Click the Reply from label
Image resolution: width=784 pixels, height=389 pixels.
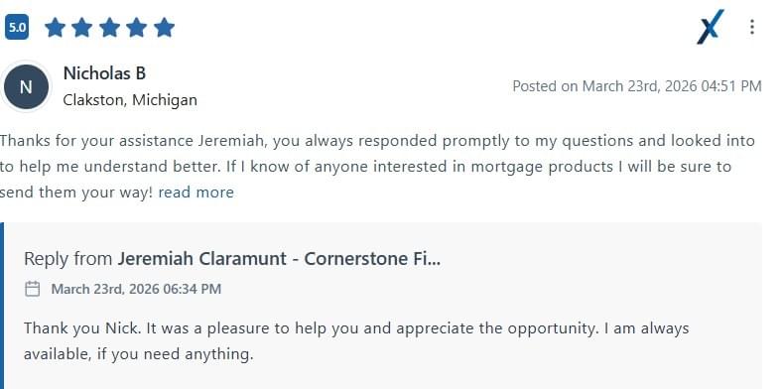point(68,259)
